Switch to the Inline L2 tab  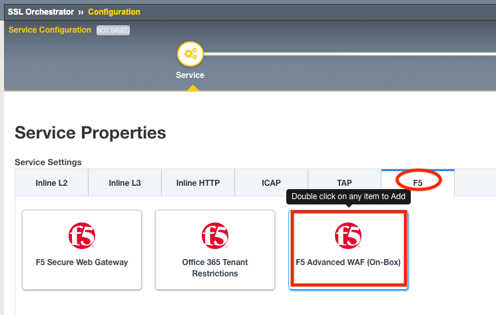[x=51, y=182]
